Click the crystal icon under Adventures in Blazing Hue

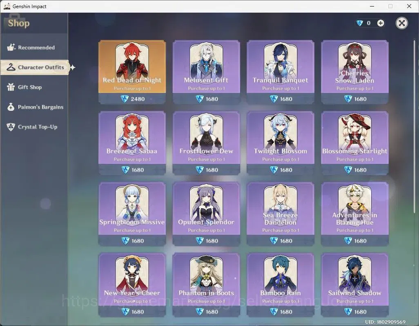pos(348,241)
